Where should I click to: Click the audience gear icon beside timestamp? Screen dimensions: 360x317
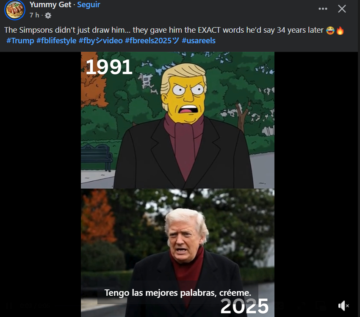48,15
